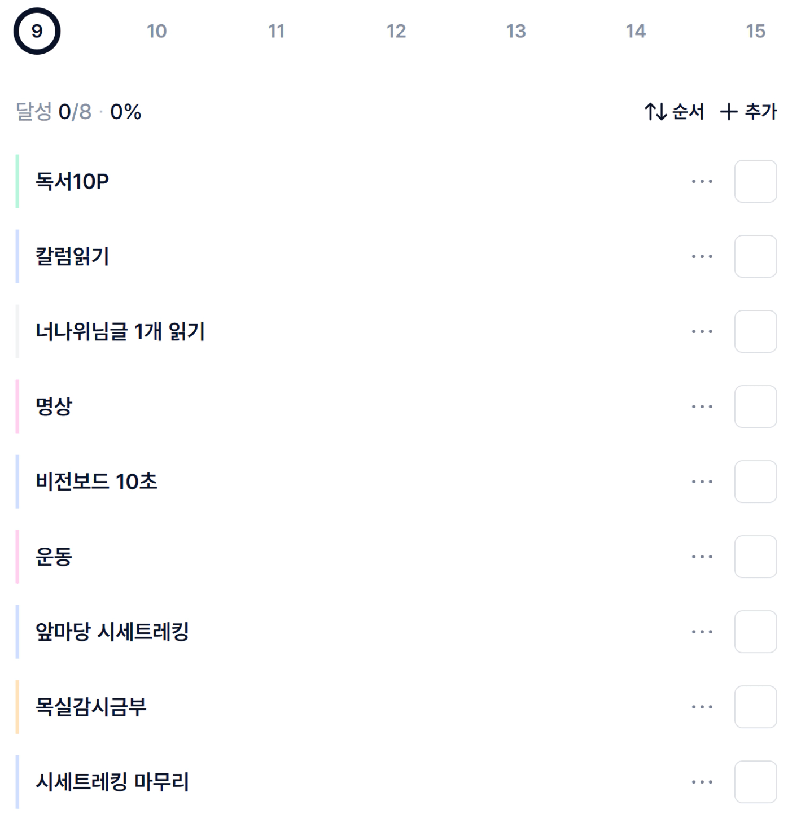Switch to day 13 in the date strip

515,31
